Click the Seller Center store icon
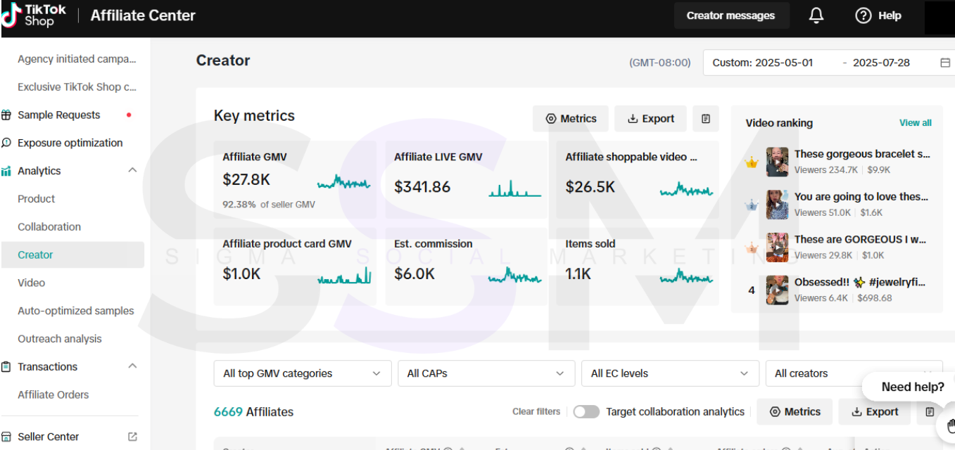This screenshot has width=955, height=450. (x=6, y=437)
